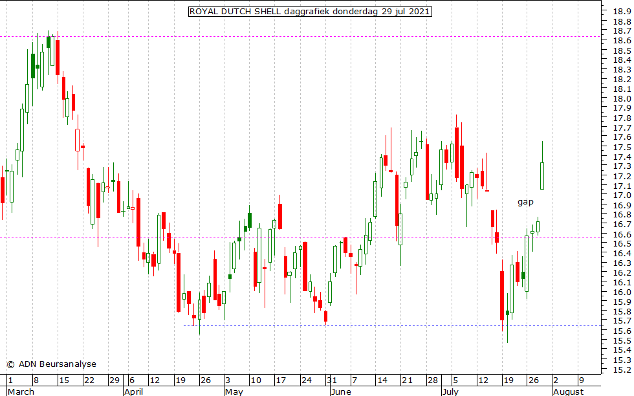This screenshot has height=396, width=634.
Task: Click date label 3 in May
Action: [228, 380]
